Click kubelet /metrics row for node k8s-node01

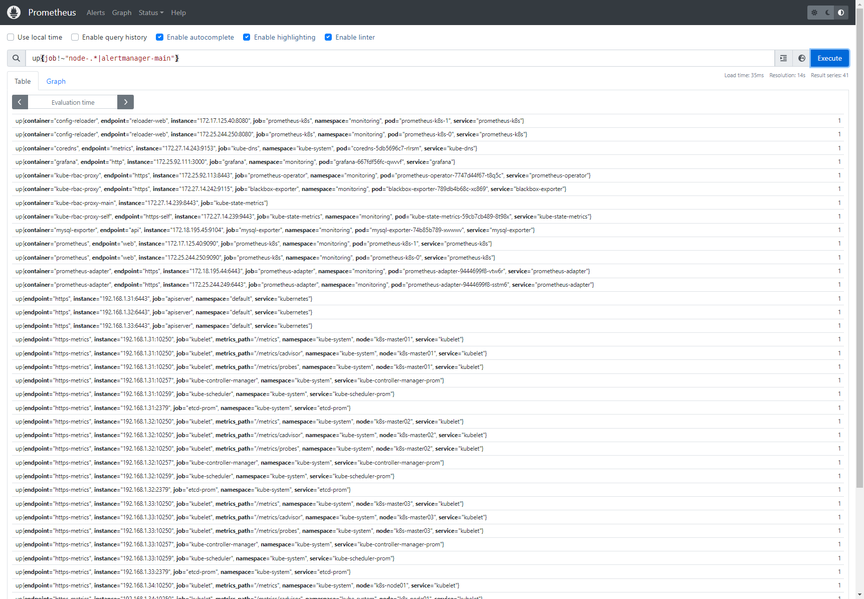(428, 585)
